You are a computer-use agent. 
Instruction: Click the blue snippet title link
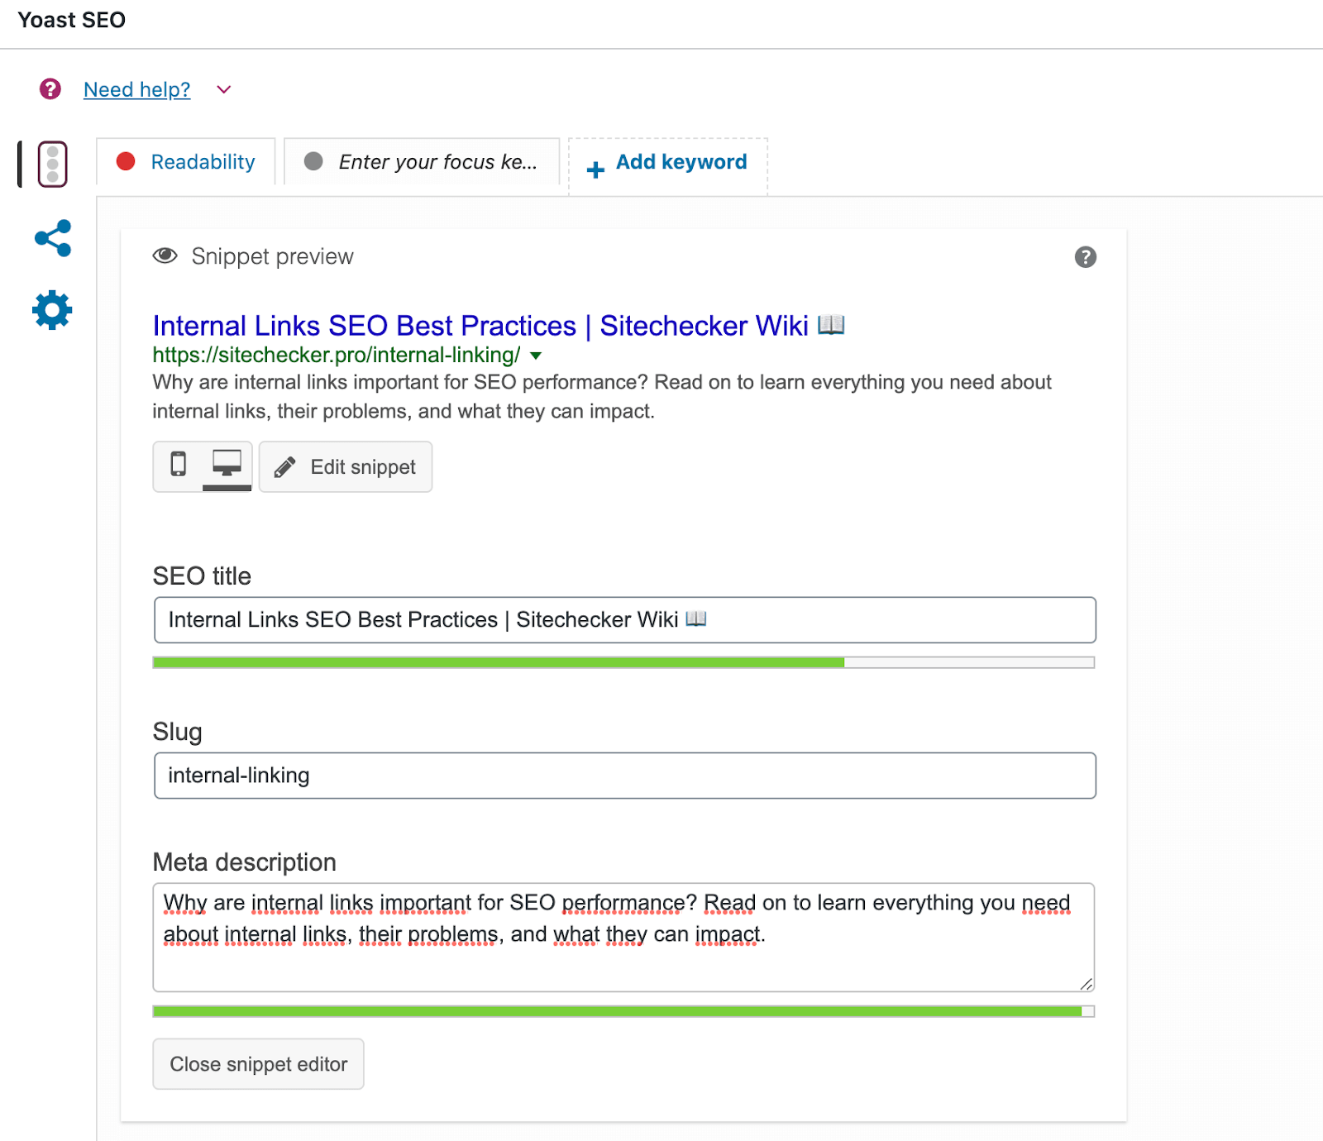click(x=499, y=325)
